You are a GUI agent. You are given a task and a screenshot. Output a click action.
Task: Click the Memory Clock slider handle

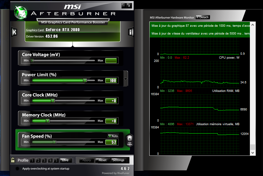48,121
